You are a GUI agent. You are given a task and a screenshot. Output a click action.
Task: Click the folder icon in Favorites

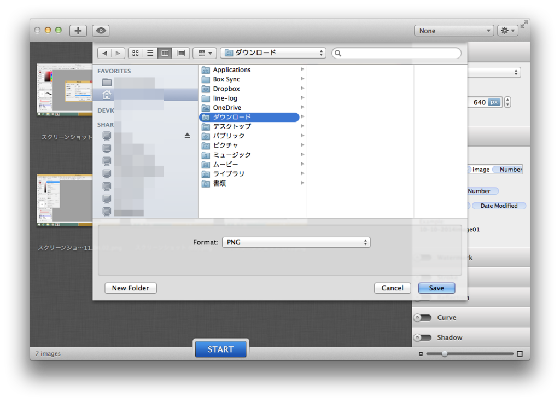(x=107, y=82)
